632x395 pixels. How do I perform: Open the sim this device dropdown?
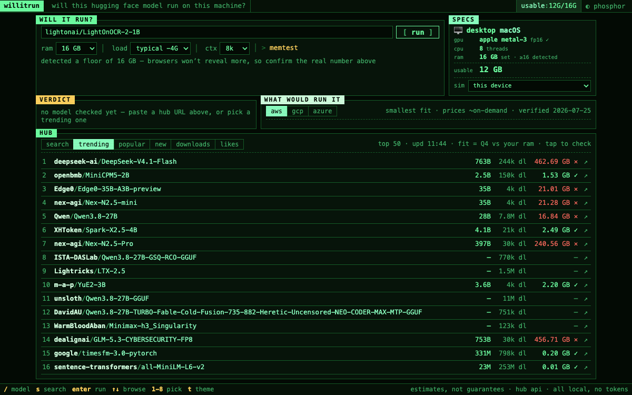[529, 85]
